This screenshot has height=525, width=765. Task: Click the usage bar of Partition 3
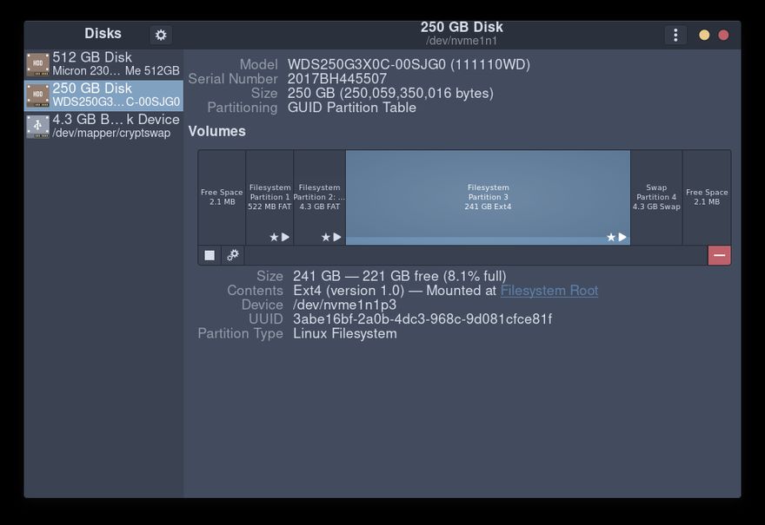474,240
